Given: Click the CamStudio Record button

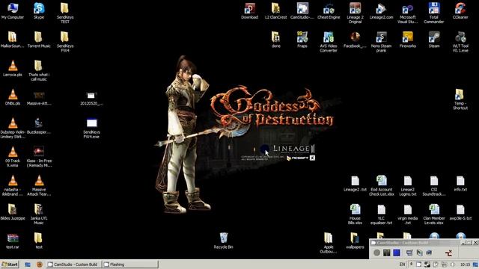Looking at the screenshot, I should coord(377,253).
